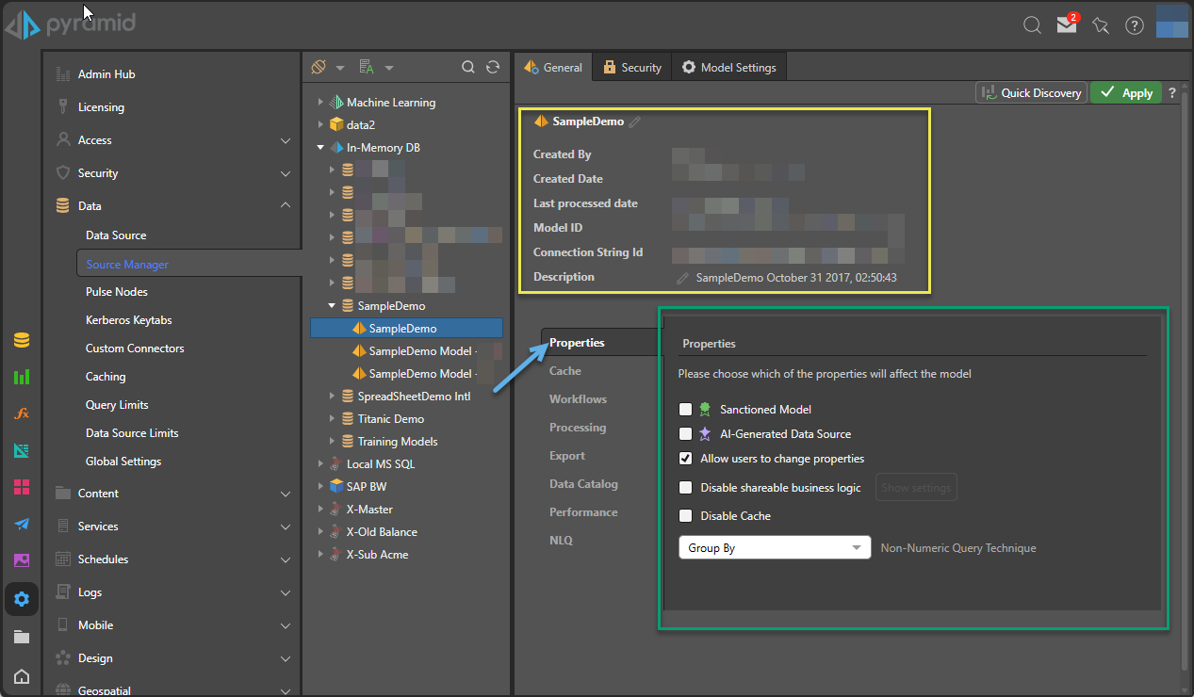Screen dimensions: 1194x697
Task: Select the Cache side tab
Action: click(x=565, y=371)
